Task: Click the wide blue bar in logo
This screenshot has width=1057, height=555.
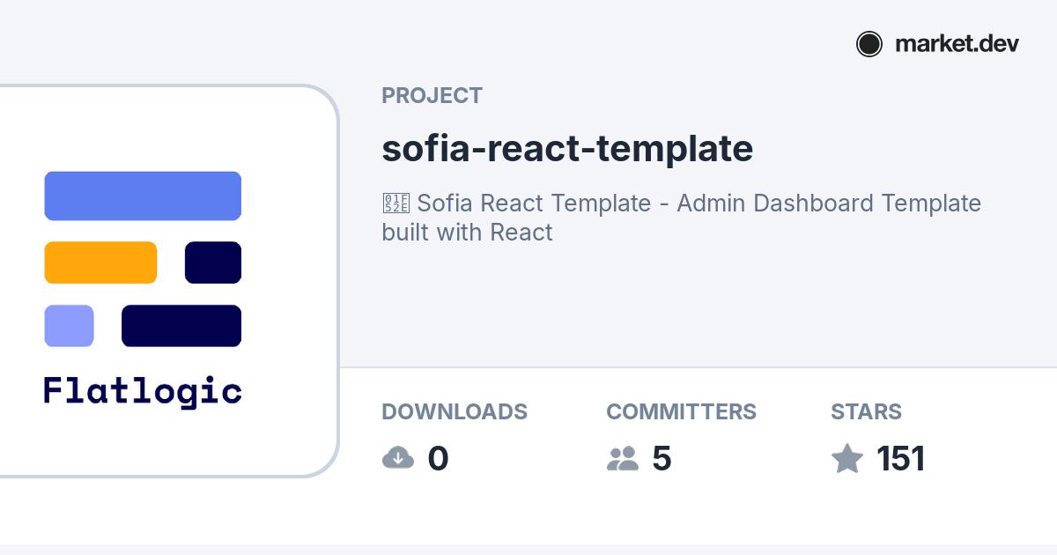Action: [143, 196]
